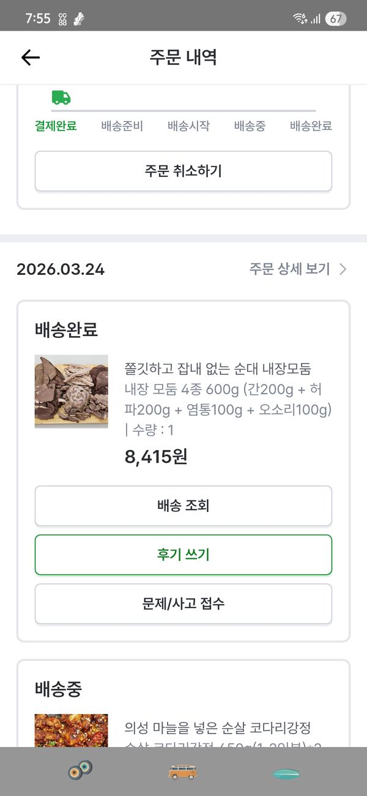Tap the back arrow icon

30,58
